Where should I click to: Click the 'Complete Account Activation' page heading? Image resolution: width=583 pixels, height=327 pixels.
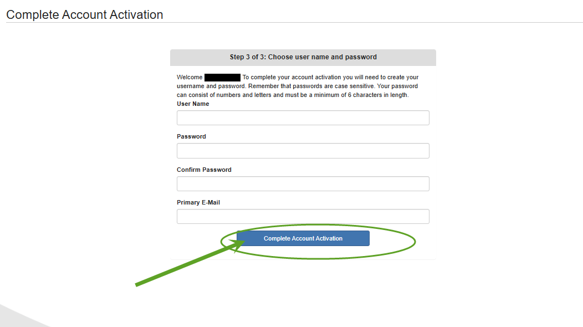tap(85, 14)
